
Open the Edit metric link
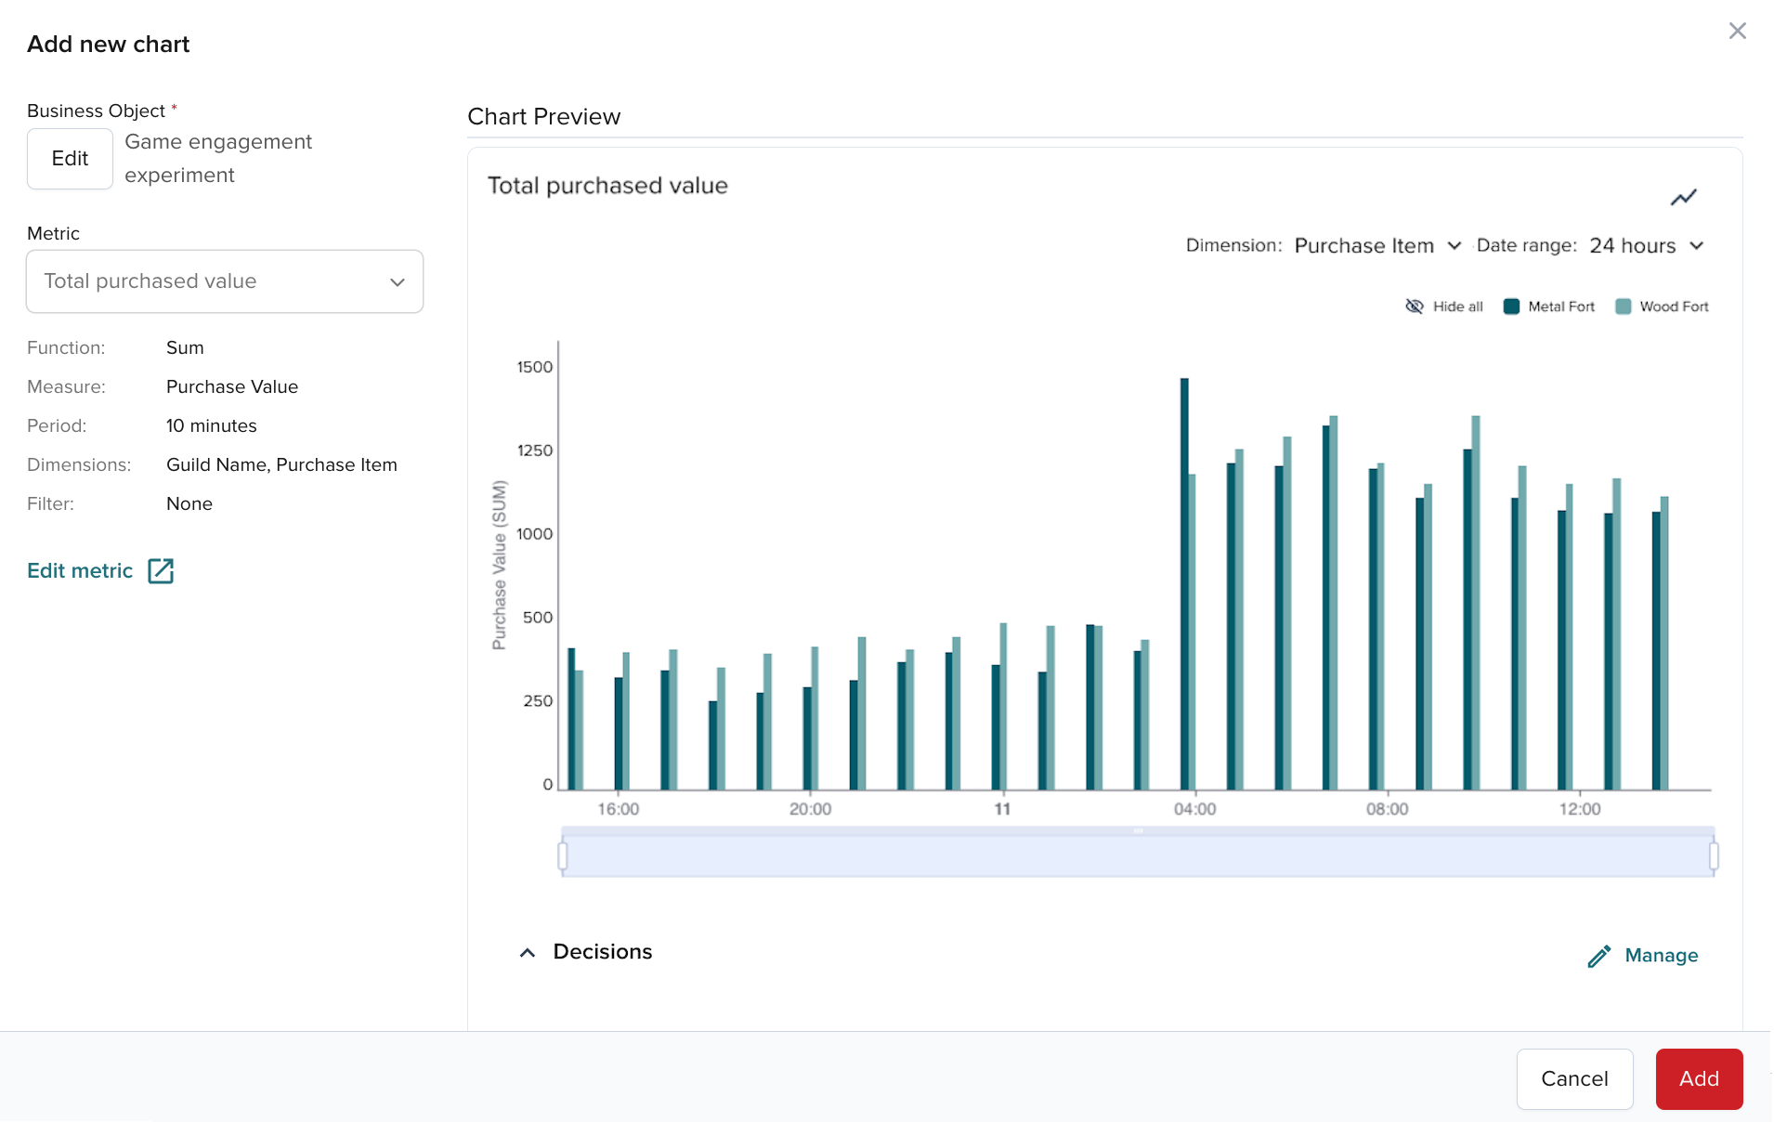(x=81, y=570)
